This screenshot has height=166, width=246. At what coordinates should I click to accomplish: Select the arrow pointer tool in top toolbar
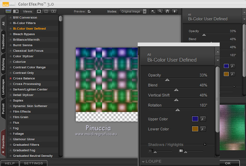coord(153,11)
